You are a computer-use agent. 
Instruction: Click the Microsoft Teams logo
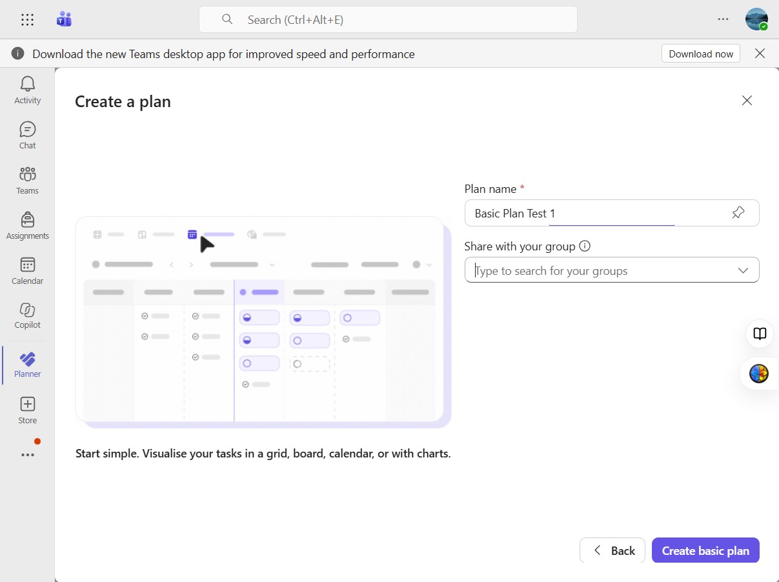(64, 19)
